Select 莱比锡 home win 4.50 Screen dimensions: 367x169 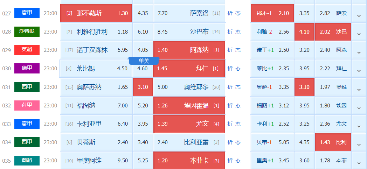(96, 69)
